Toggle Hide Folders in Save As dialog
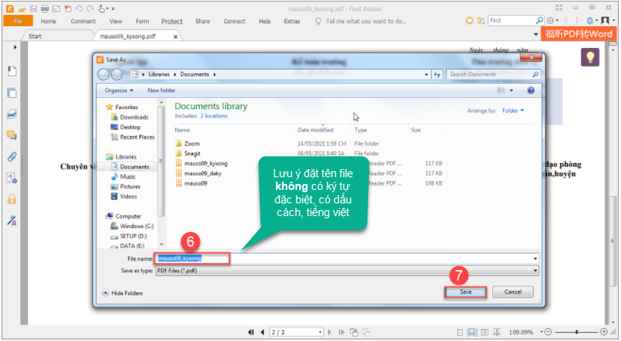Image resolution: width=621 pixels, height=341 pixels. 123,293
